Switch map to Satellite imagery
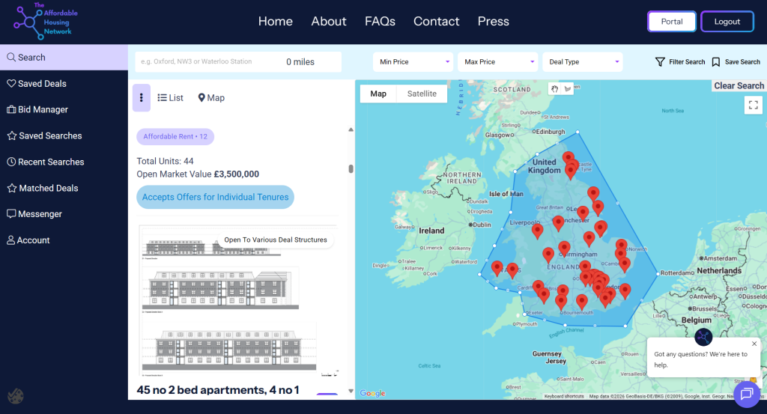The height and width of the screenshot is (414, 767). (x=422, y=94)
